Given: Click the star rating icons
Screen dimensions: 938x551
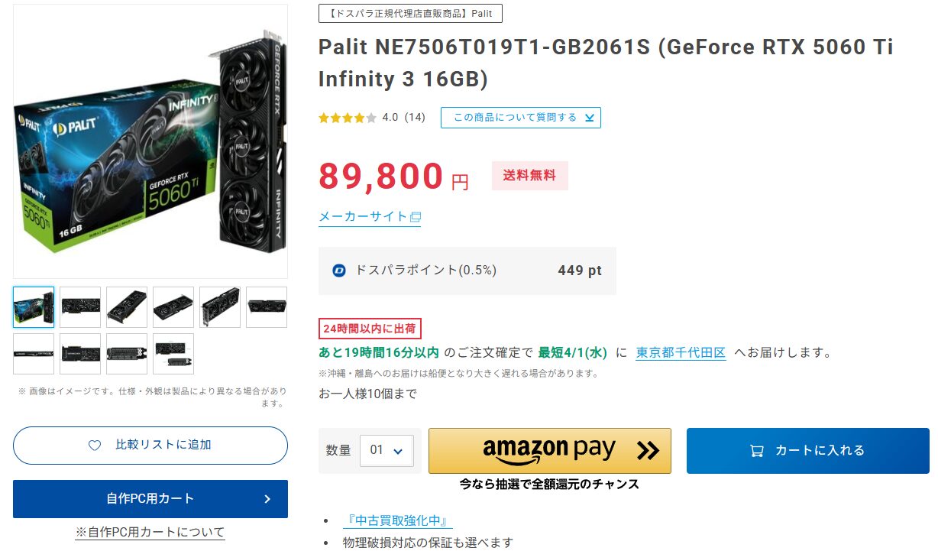Looking at the screenshot, I should click(348, 118).
